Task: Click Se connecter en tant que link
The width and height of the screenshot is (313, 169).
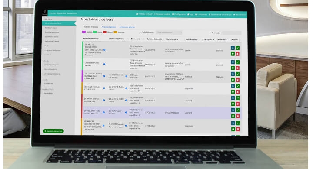Action: [x=220, y=15]
